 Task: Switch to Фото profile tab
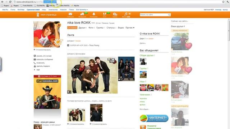pyautogui.click(x=91, y=28)
